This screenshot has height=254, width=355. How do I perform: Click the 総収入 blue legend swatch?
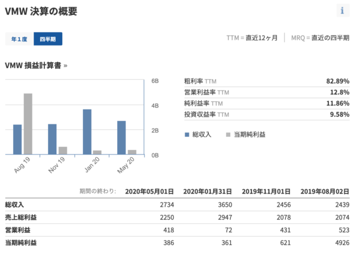coord(187,134)
